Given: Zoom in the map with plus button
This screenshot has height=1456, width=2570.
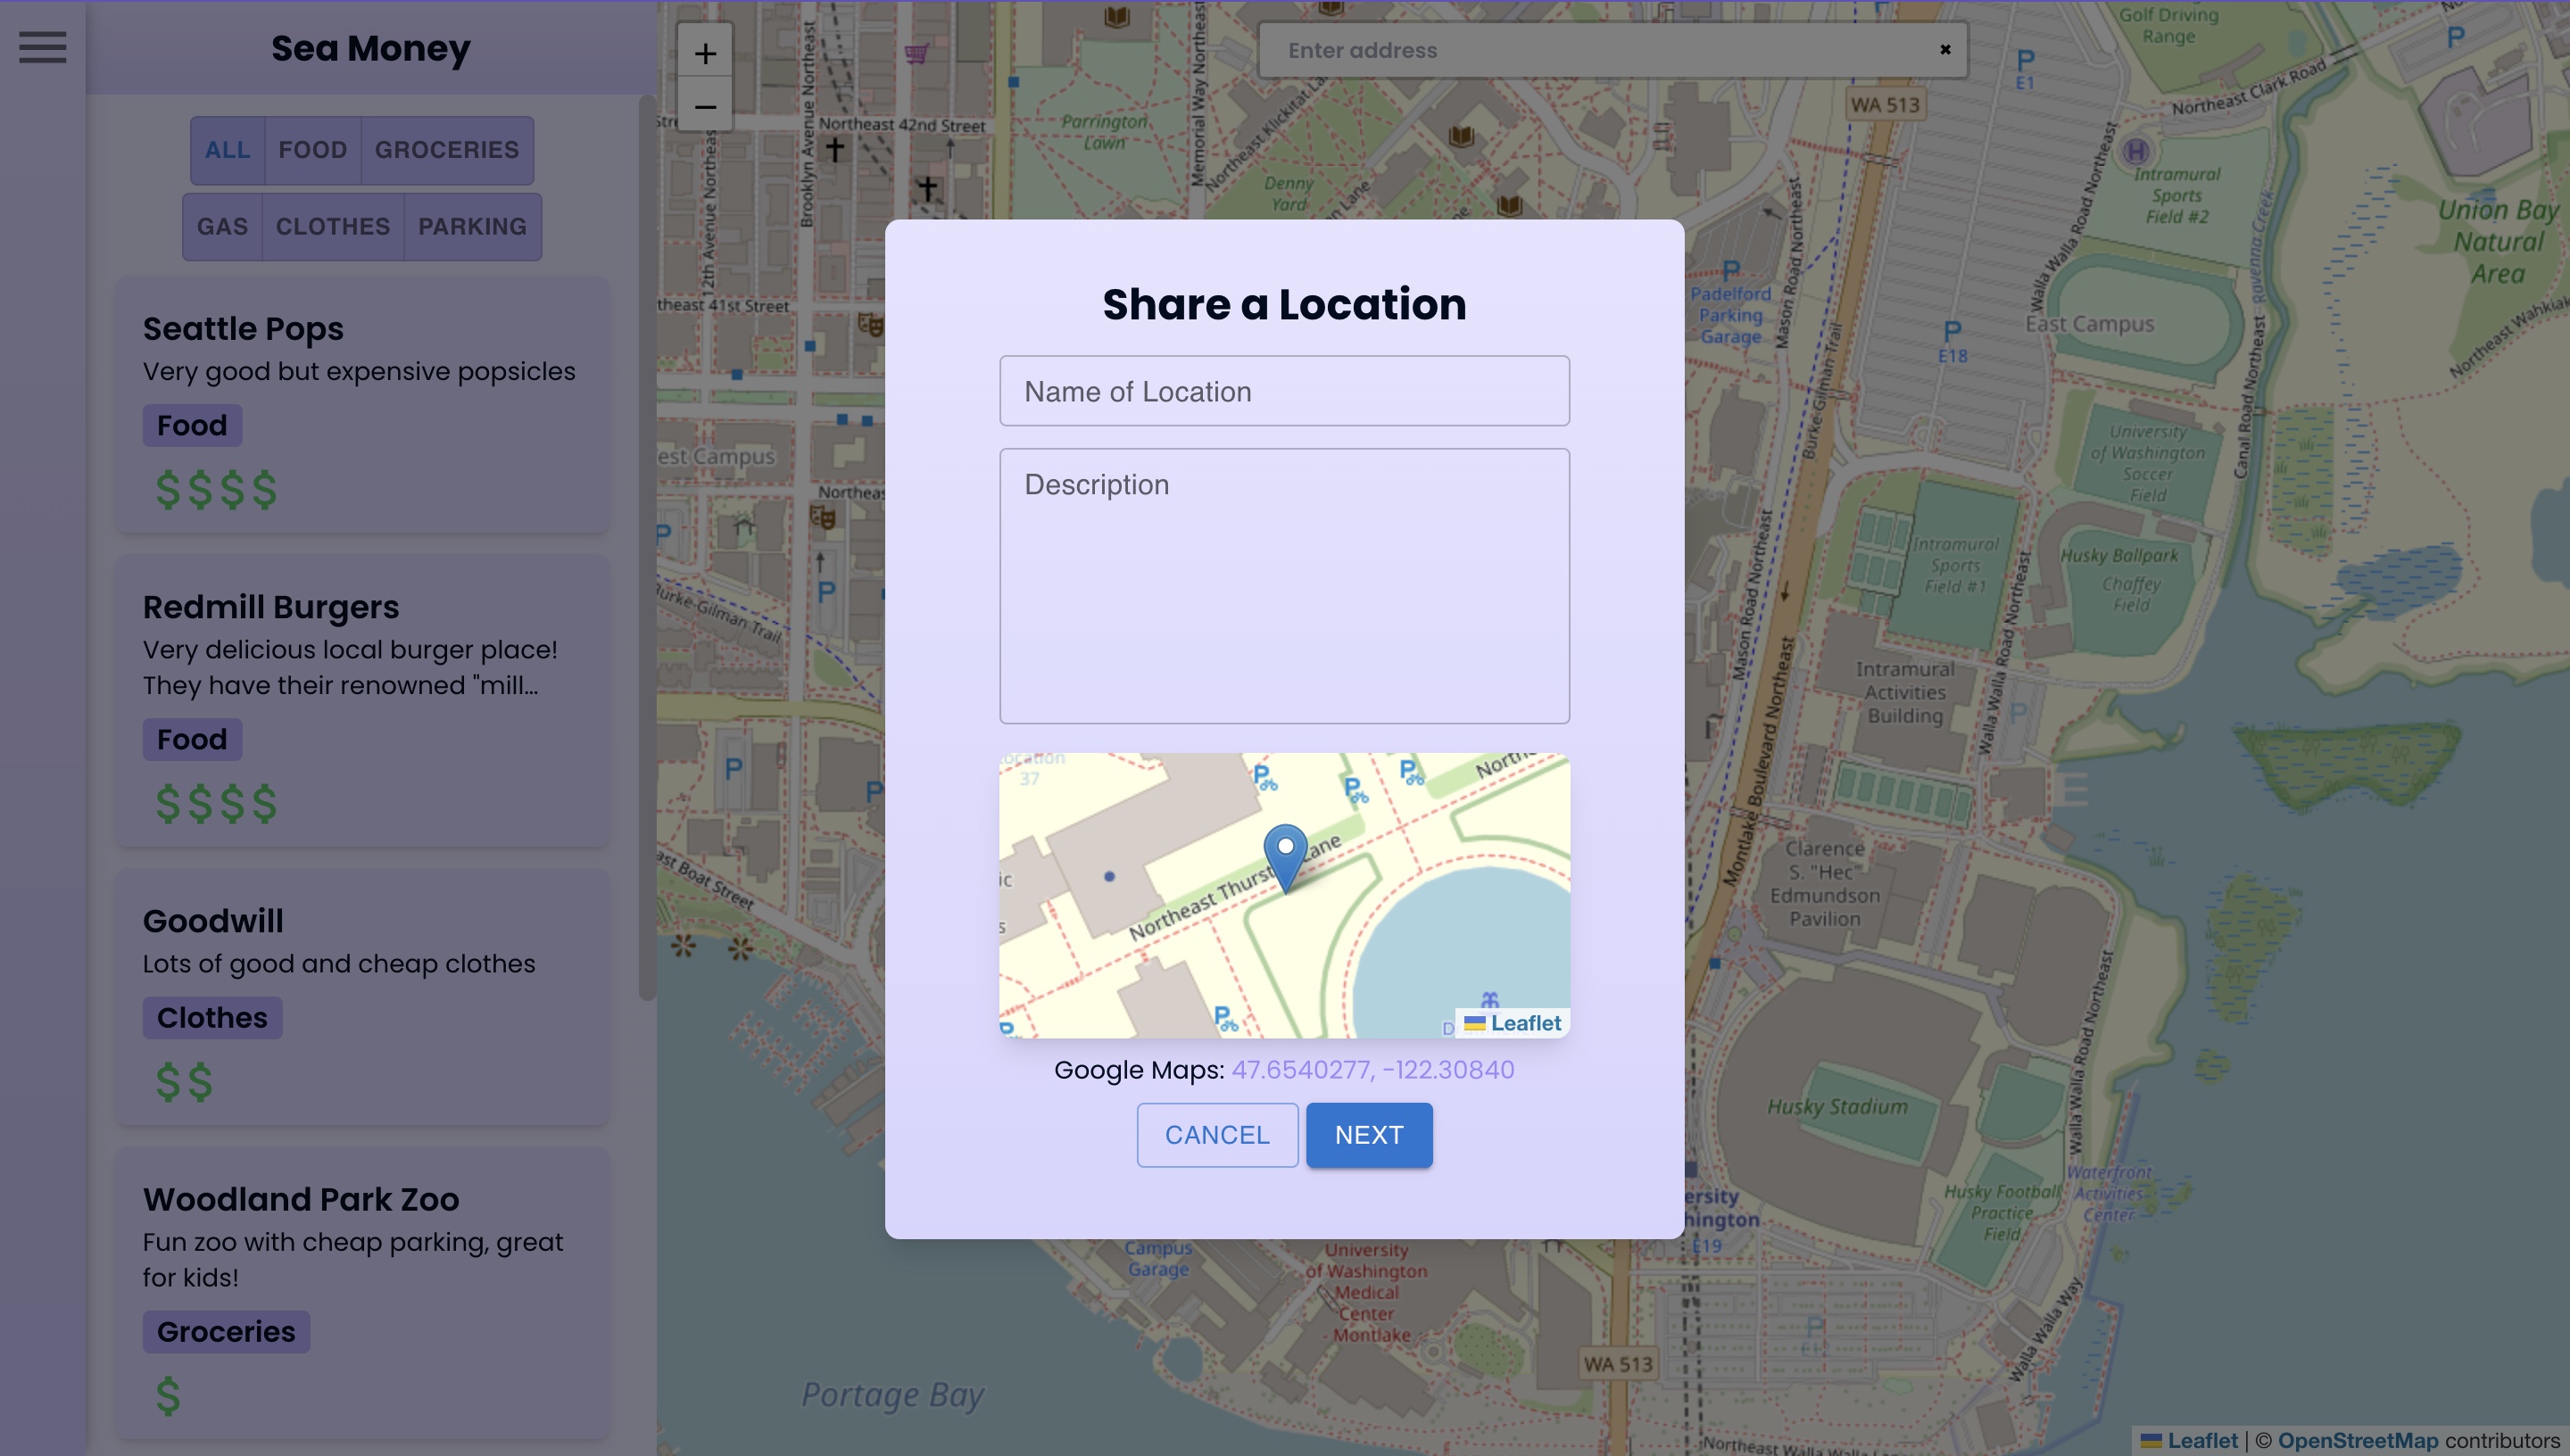Looking at the screenshot, I should (x=705, y=53).
